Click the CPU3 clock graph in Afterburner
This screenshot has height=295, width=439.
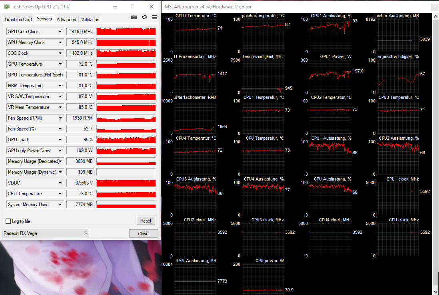point(263,239)
